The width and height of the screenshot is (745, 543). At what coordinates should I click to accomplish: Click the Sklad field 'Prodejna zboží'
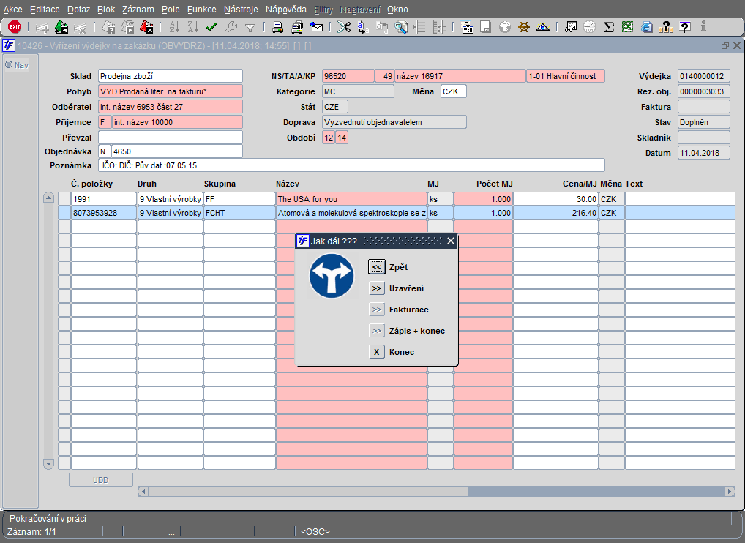point(170,76)
